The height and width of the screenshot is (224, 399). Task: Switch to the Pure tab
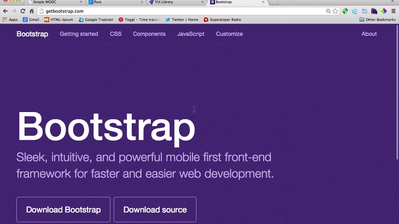115,2
